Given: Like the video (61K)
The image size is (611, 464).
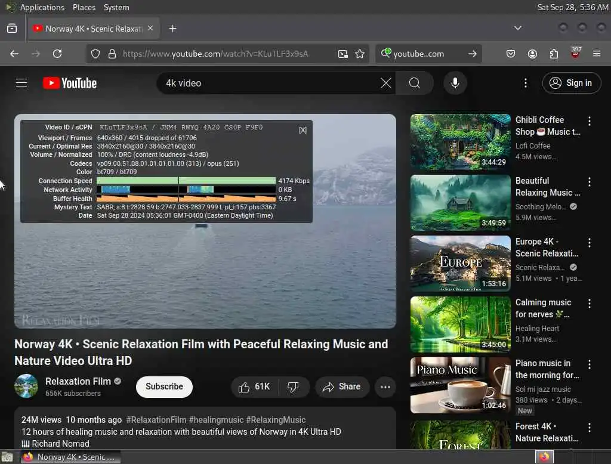Looking at the screenshot, I should pyautogui.click(x=254, y=387).
